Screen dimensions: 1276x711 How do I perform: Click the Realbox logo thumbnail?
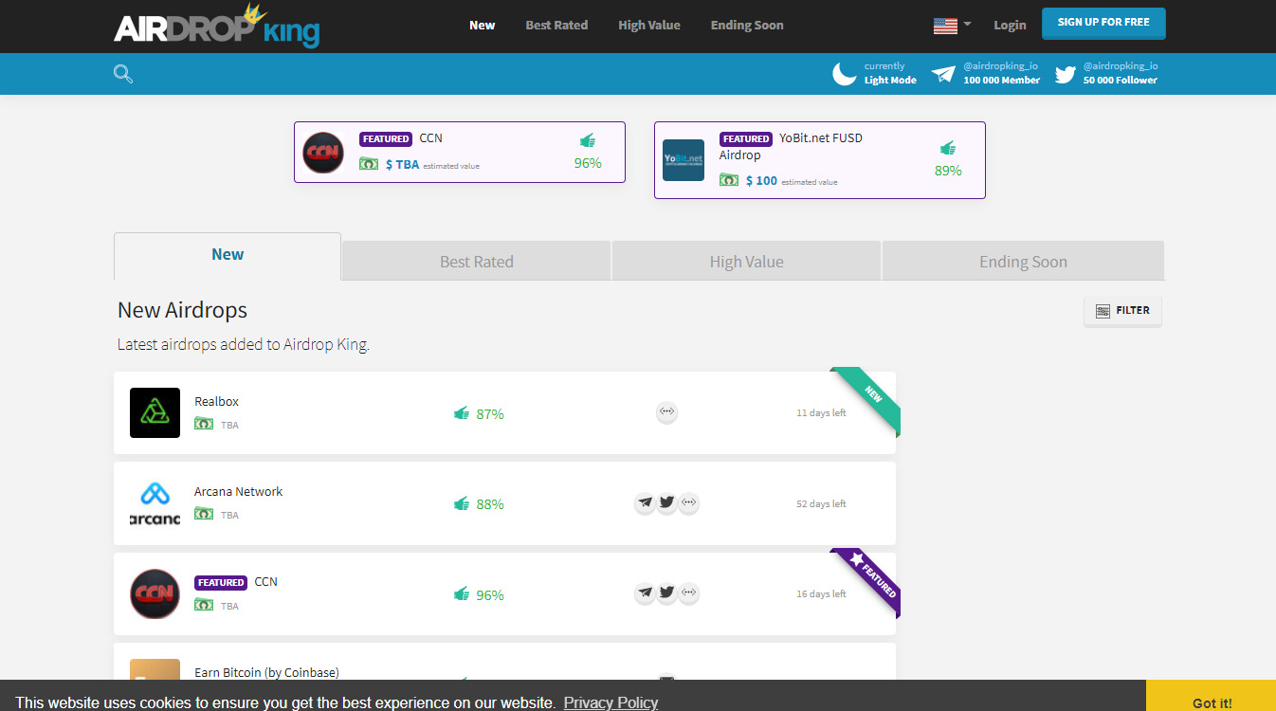[x=155, y=413]
